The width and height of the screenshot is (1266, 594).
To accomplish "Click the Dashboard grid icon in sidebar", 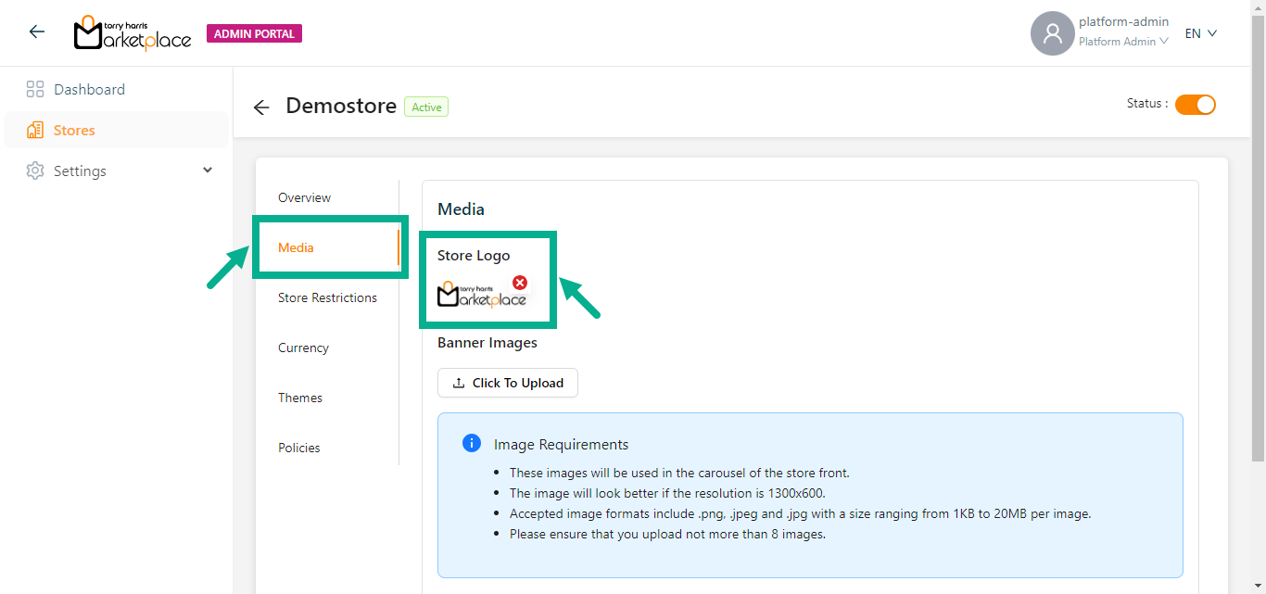I will (x=35, y=90).
